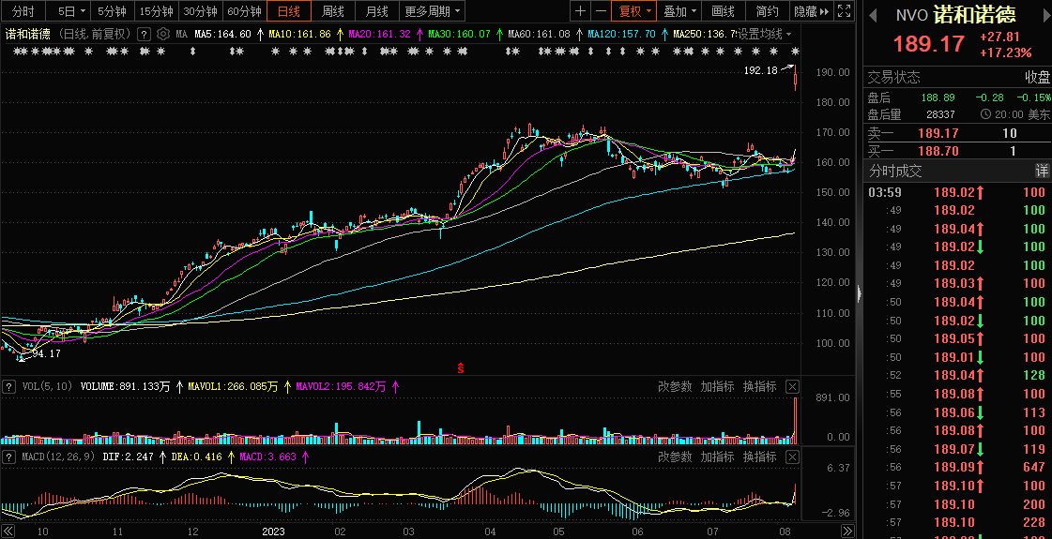Click 换指标 in the MACD panel

click(x=759, y=457)
